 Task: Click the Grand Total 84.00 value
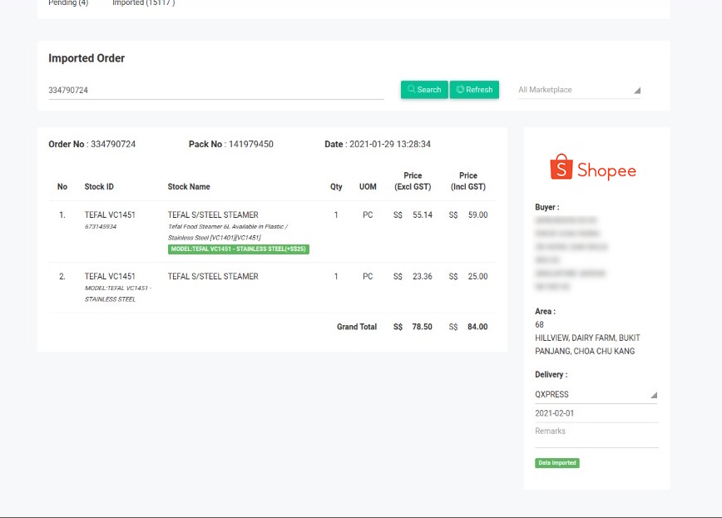pos(477,327)
